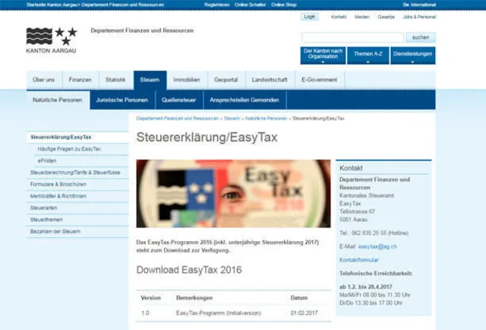Select Juristische Personen sub-navigation item
The width and height of the screenshot is (486, 330).
122,100
